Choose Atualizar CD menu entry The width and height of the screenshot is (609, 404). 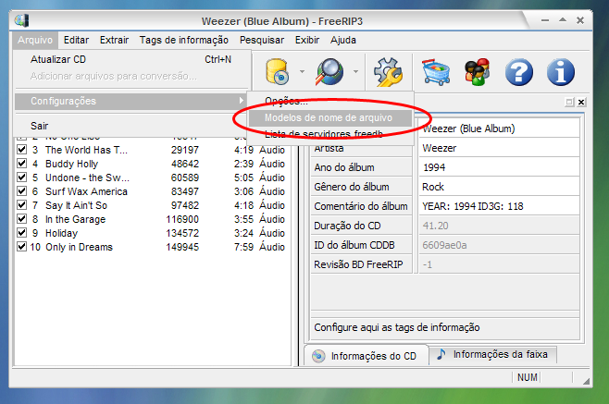(131, 59)
